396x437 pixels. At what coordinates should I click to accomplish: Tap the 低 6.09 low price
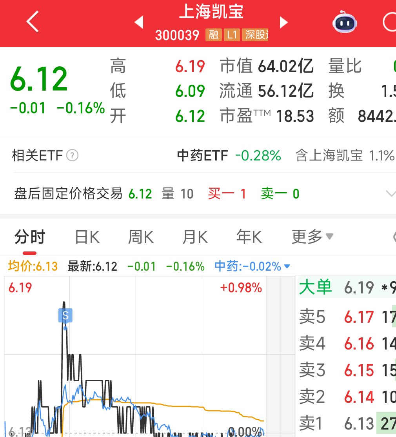[x=158, y=91]
